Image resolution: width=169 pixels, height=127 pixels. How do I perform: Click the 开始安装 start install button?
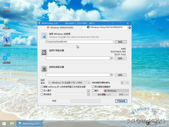coord(121,101)
